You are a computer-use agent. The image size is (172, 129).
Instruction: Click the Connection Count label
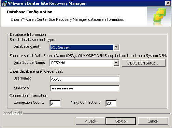tap(29, 102)
